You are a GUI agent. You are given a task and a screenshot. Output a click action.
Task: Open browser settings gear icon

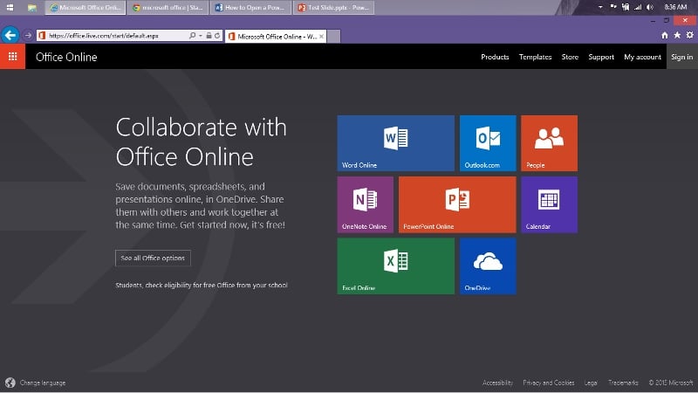coord(689,35)
